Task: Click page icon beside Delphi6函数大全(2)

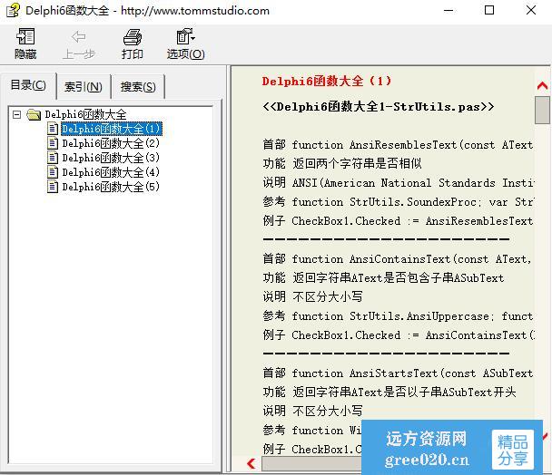Action: pyautogui.click(x=53, y=143)
